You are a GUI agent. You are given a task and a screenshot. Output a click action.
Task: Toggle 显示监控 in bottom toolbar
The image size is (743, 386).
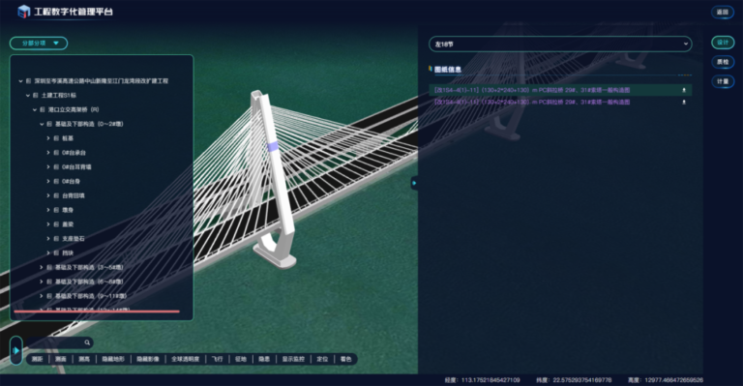293,359
